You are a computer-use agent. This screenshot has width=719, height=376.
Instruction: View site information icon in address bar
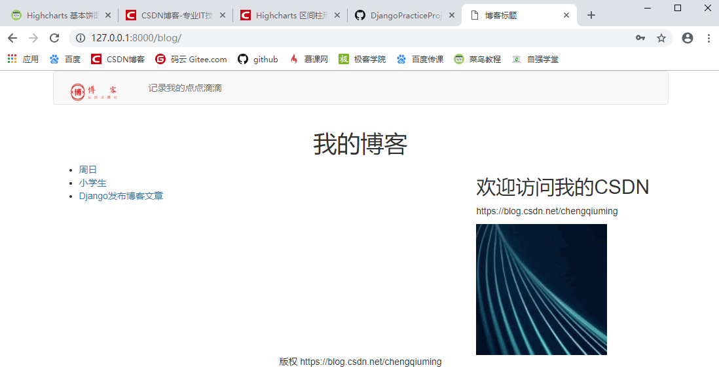tap(81, 38)
